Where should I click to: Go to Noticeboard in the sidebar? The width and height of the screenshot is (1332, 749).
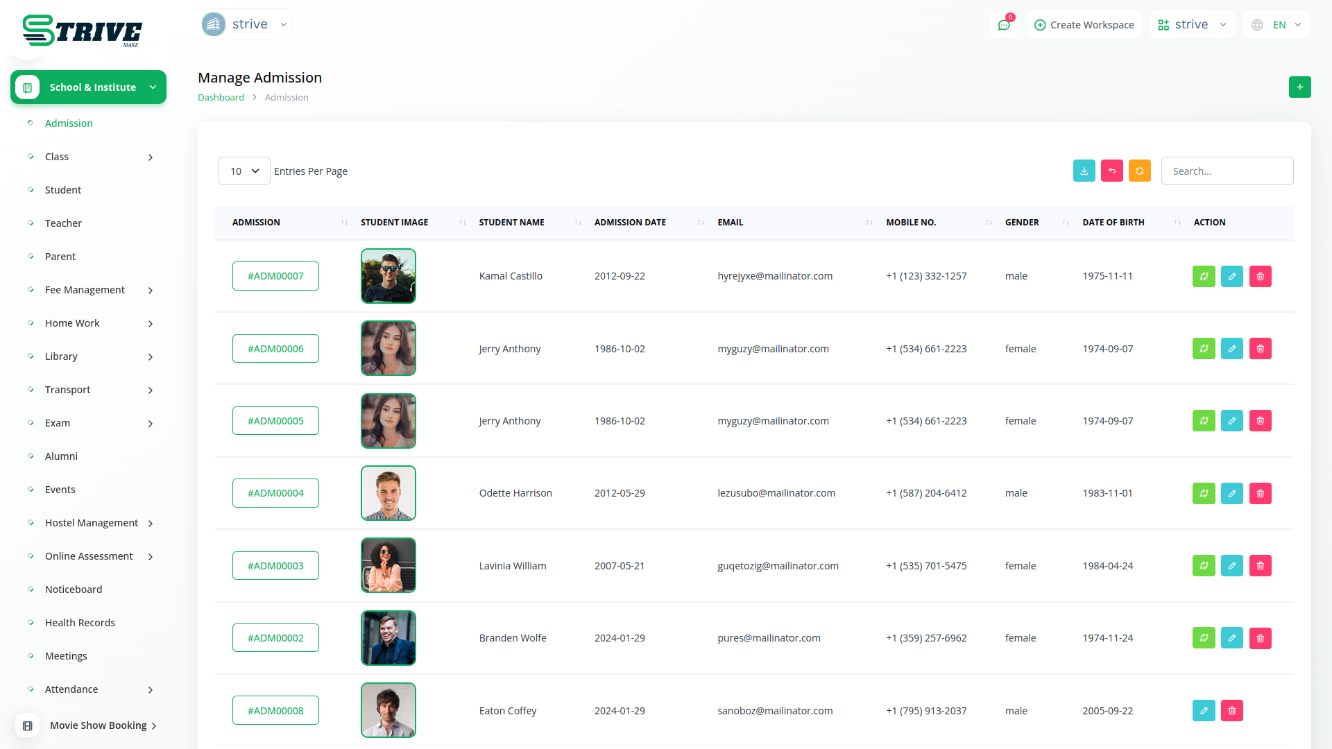tap(74, 589)
